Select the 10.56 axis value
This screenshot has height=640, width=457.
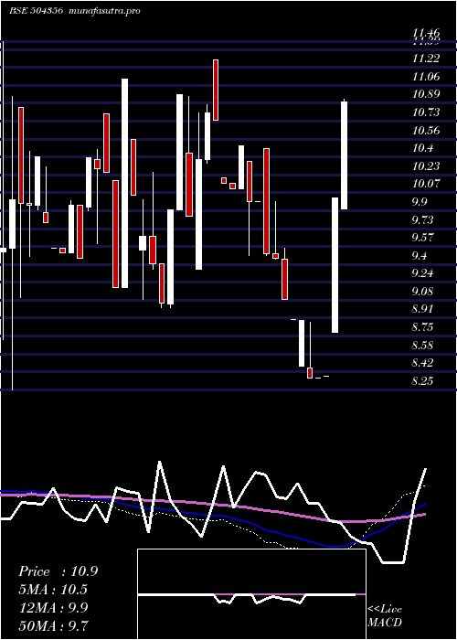pos(426,131)
